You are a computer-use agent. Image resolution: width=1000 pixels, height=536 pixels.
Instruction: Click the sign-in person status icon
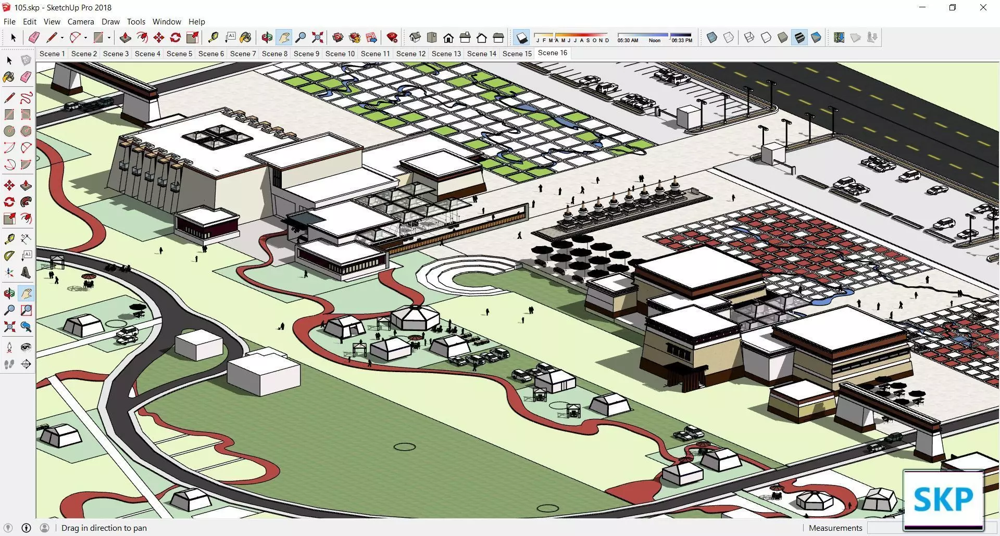click(x=44, y=528)
